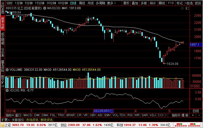The image size is (203, 128).
Task: Apply the VR indicator
Action: click(x=86, y=115)
